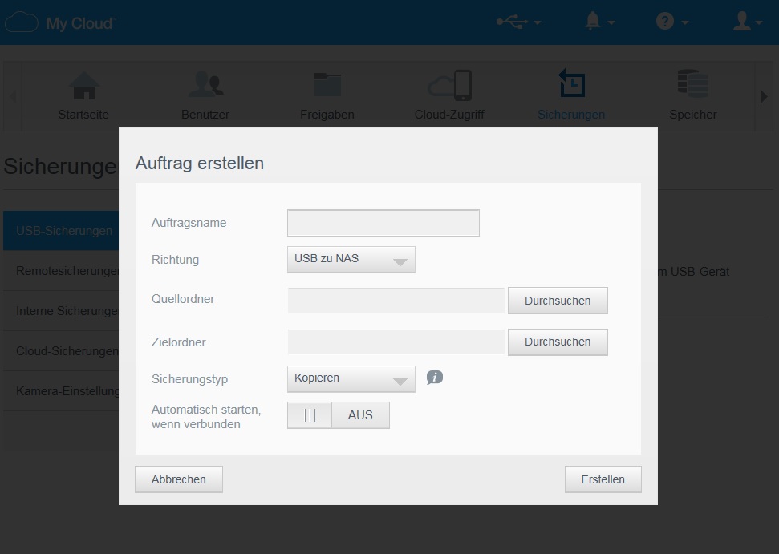Open the notifications bell icon

(599, 22)
